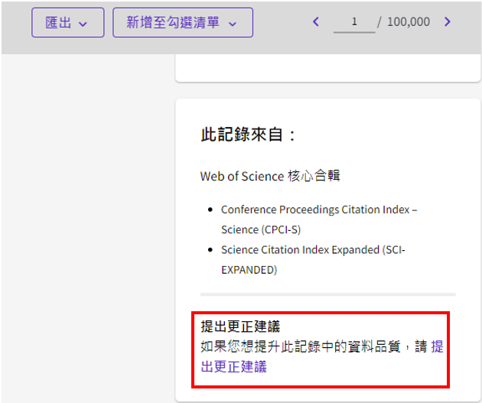482x403 pixels.
Task: Go to the next record with the right arrow
Action: coord(448,22)
